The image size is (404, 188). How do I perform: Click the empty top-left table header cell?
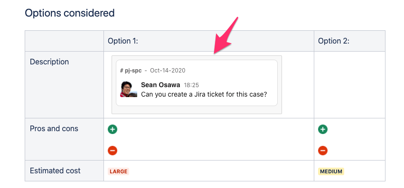(65, 41)
